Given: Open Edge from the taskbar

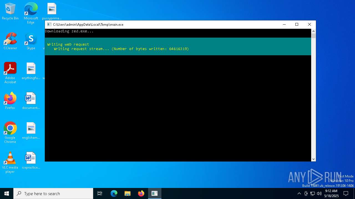Looking at the screenshot, I should coord(114,193).
